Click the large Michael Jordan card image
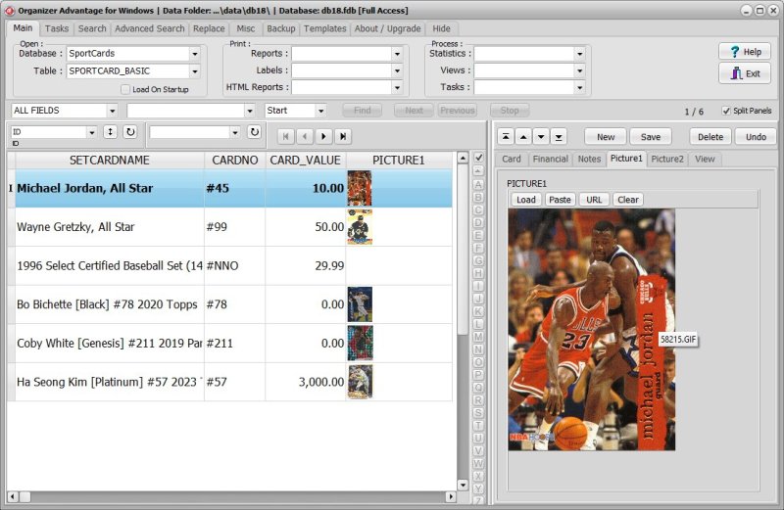784x510 pixels. pyautogui.click(x=592, y=330)
